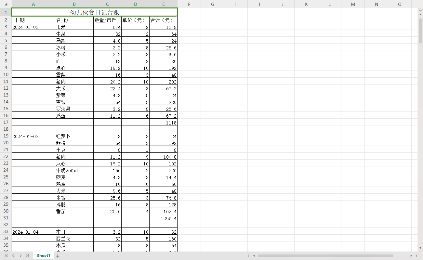
Task: Click the 玉米 cell
Action: [74, 27]
